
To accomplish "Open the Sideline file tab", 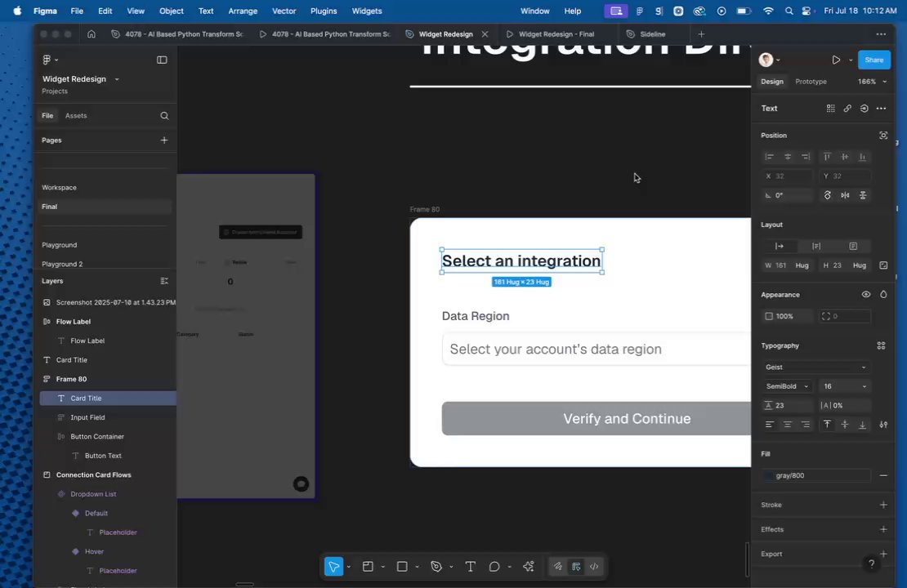I will click(x=652, y=34).
